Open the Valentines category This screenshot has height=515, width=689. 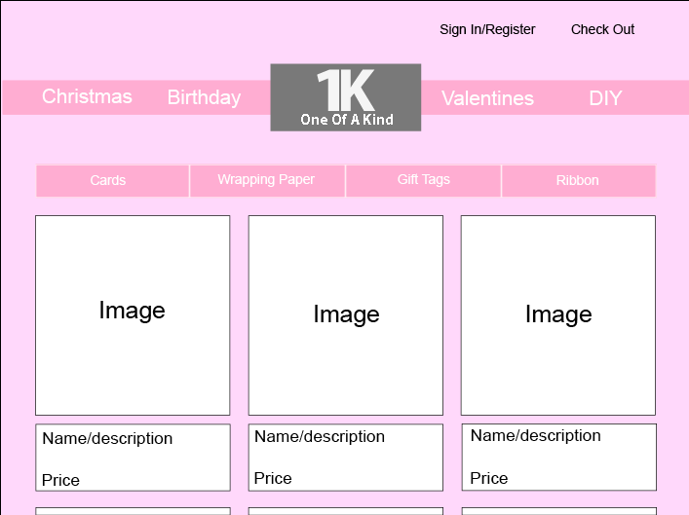point(487,98)
